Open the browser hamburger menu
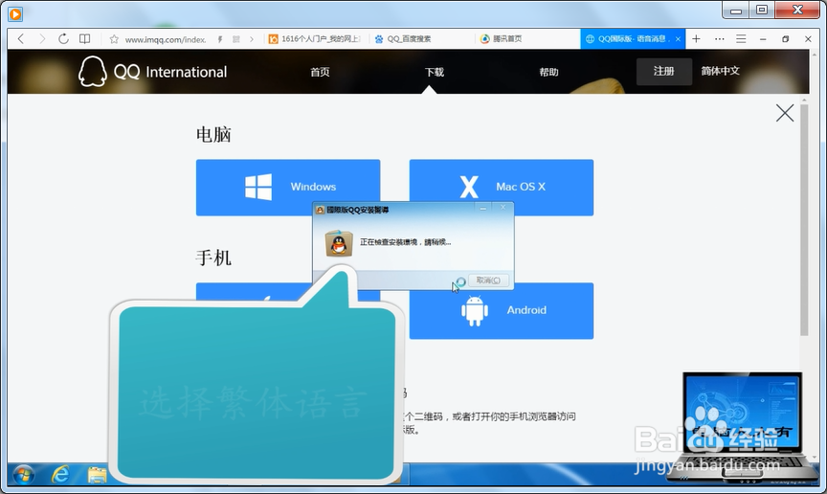This screenshot has height=494, width=827. click(741, 38)
